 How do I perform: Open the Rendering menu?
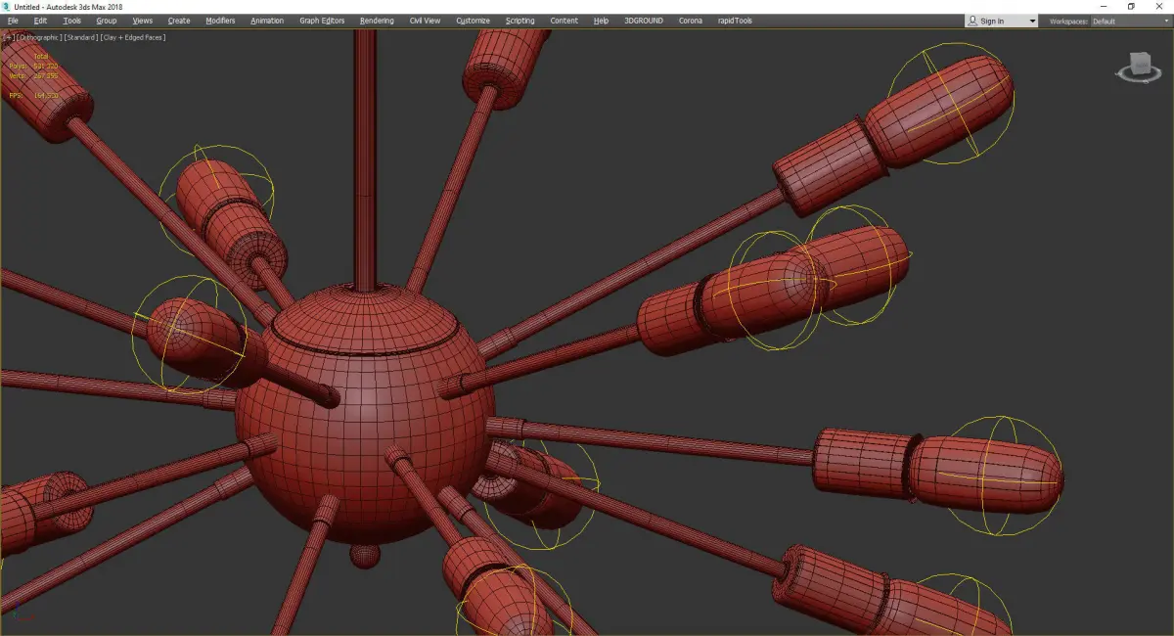(x=377, y=21)
